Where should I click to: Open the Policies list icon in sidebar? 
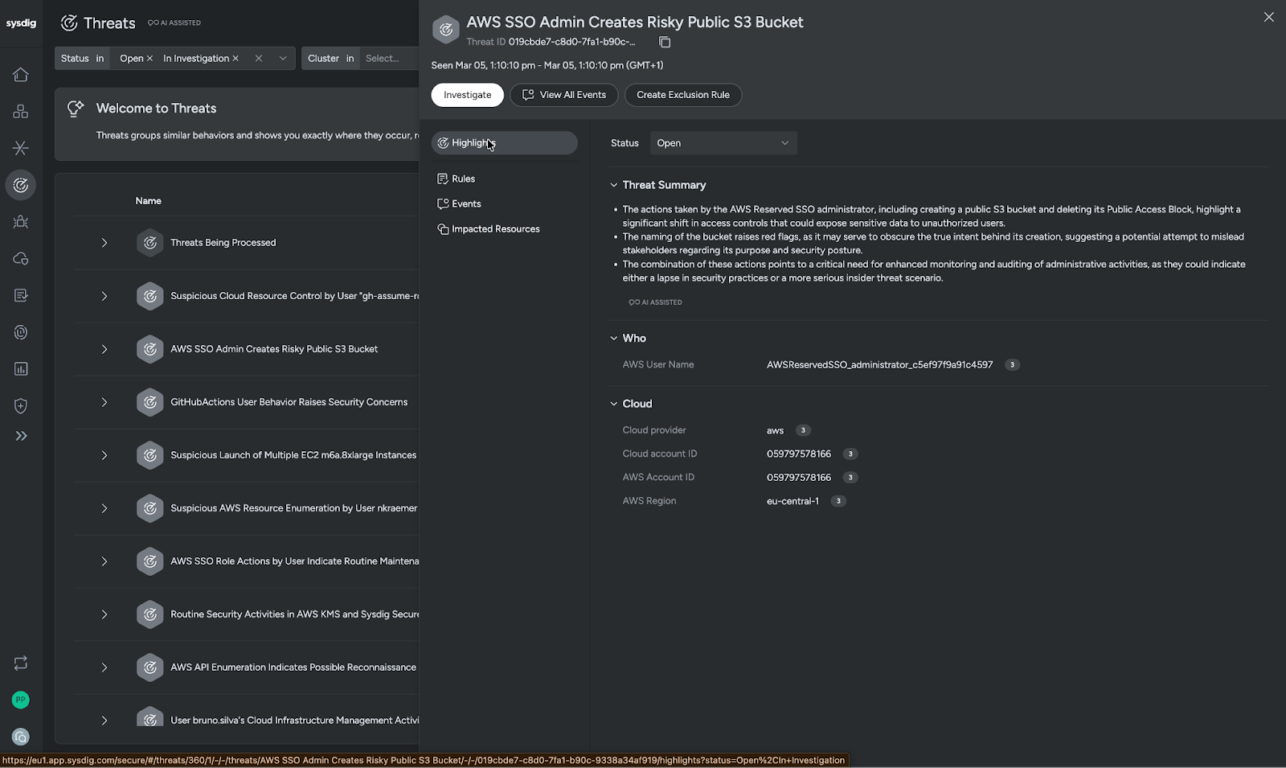[21, 295]
